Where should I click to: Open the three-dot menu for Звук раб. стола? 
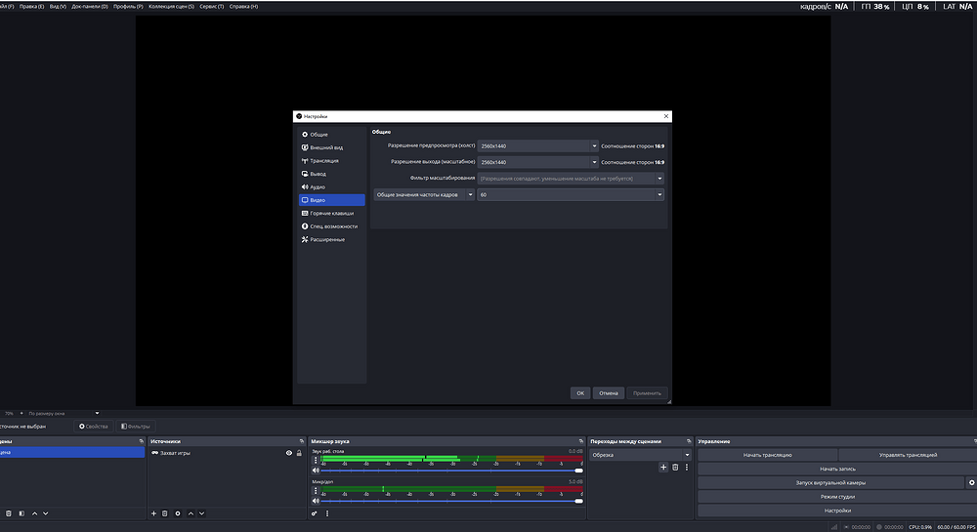315,460
